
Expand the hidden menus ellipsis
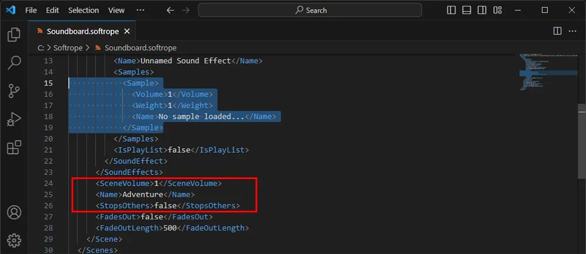coord(141,11)
